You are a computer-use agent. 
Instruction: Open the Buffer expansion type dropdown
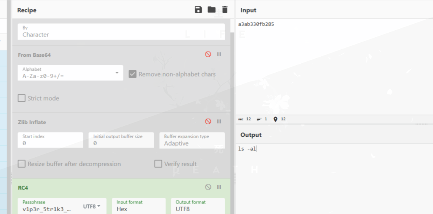[192, 141]
